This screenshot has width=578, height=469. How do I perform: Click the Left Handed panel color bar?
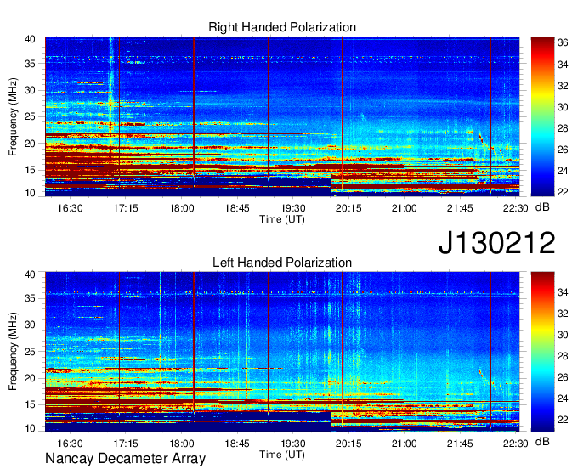pos(542,352)
